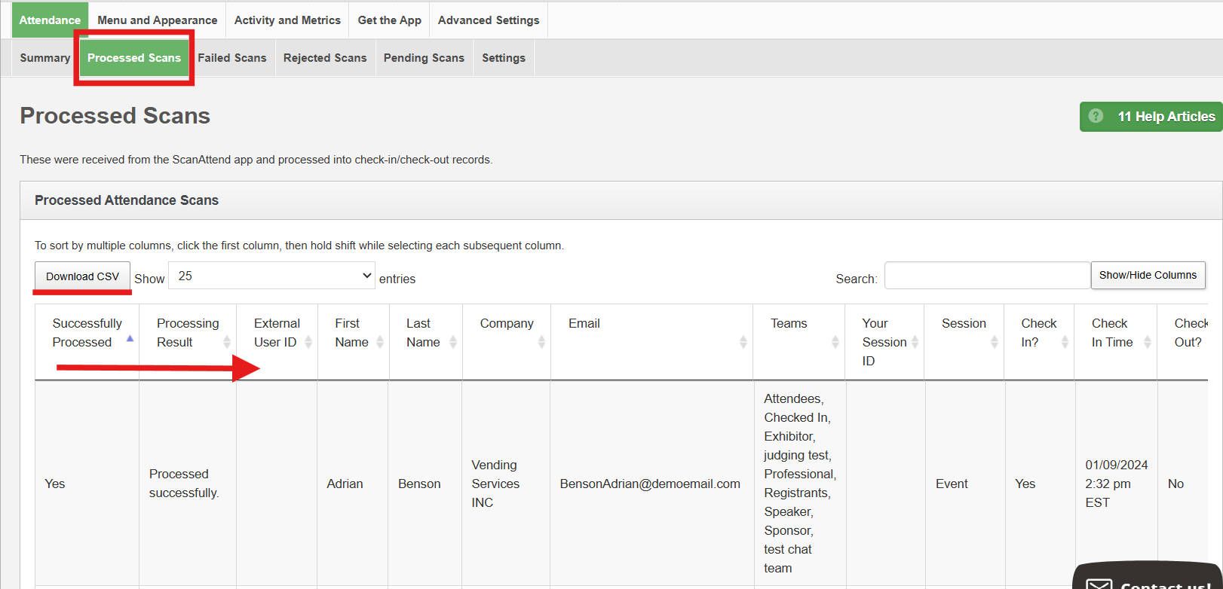This screenshot has height=589, width=1223.
Task: Open the Get the App tab
Action: 389,20
